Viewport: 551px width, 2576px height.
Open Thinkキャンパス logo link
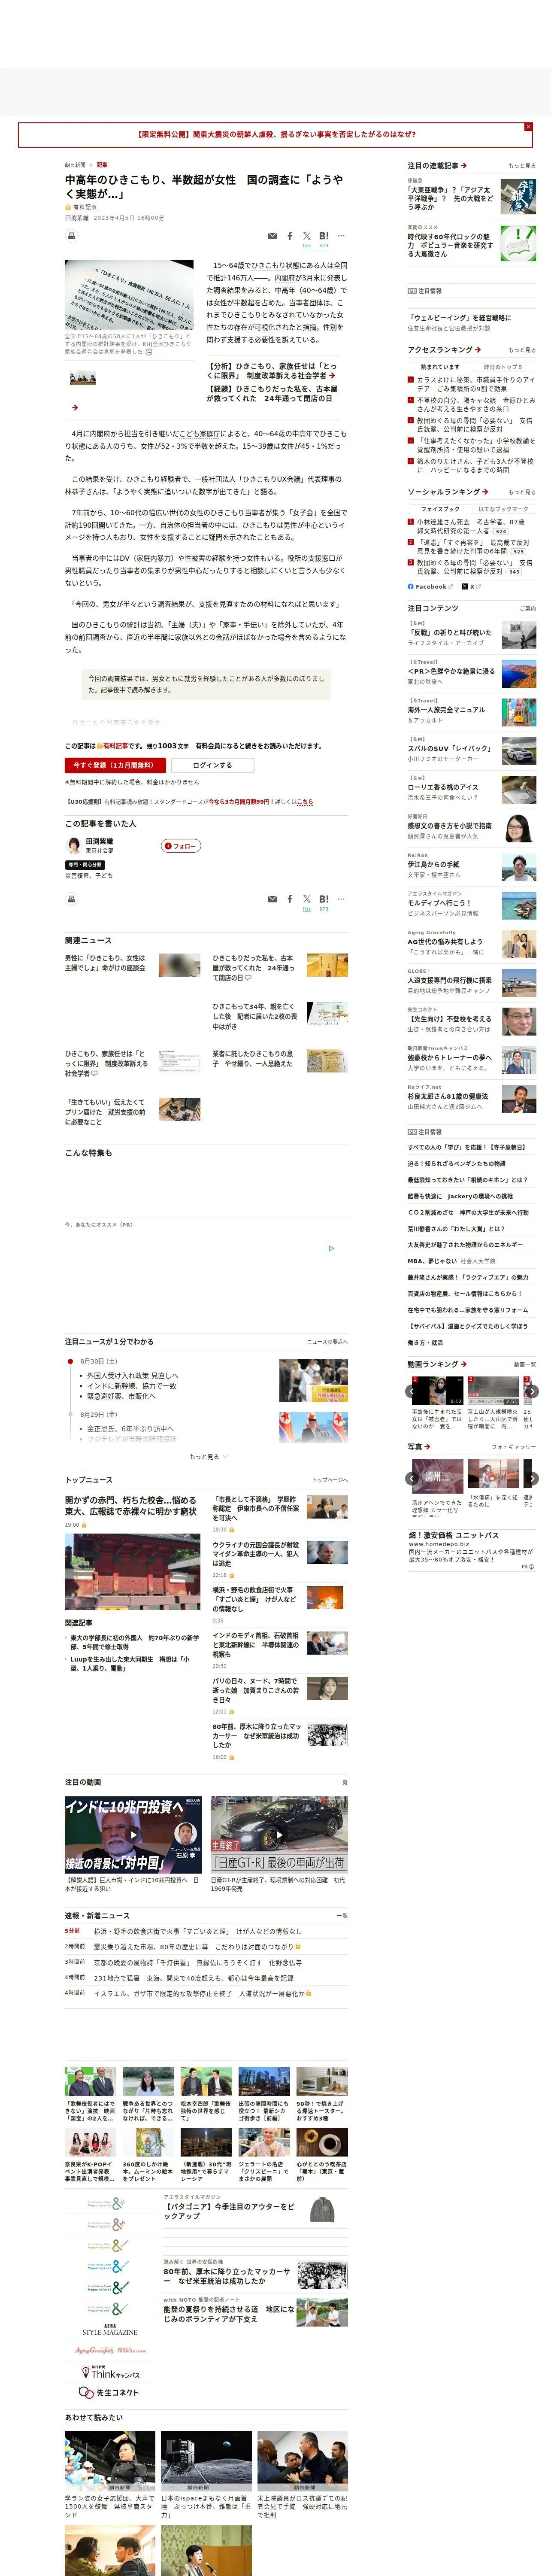tap(110, 2372)
